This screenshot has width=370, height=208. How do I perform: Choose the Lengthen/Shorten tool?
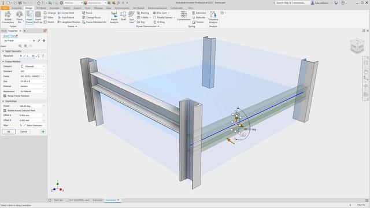pyautogui.click(x=69, y=22)
